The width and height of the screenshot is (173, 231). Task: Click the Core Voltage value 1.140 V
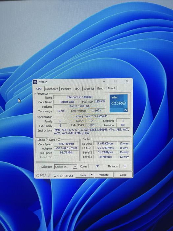coord(97,110)
